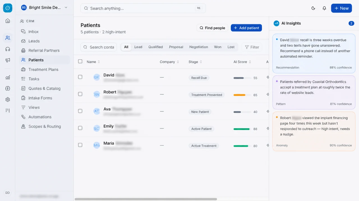Screen dimensions: 359x201
Task: Open Automations in the sidebar
Action: click(x=44, y=117)
